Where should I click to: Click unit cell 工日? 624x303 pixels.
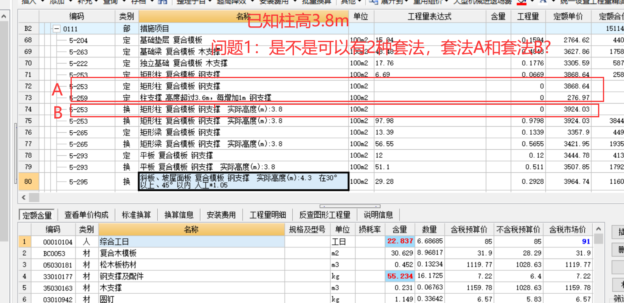343,242
